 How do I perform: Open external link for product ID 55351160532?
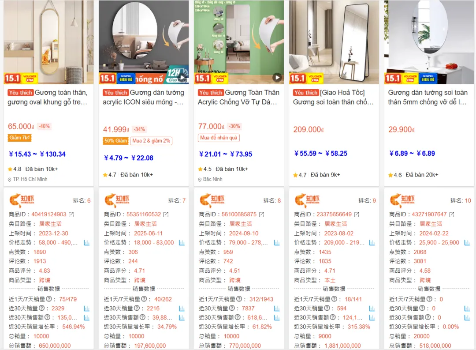click(x=166, y=215)
